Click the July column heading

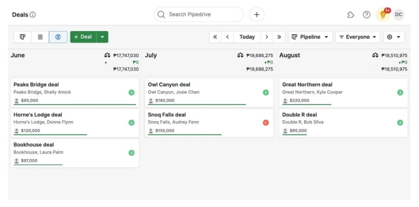(151, 55)
